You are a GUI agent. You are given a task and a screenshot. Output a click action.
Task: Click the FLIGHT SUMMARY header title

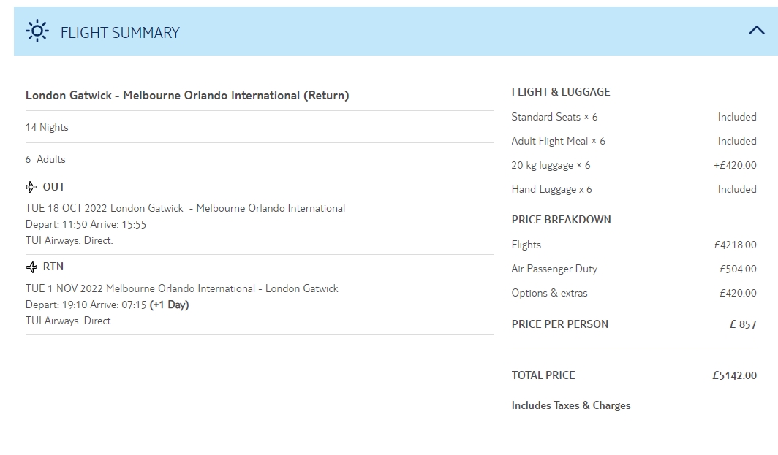tap(120, 32)
